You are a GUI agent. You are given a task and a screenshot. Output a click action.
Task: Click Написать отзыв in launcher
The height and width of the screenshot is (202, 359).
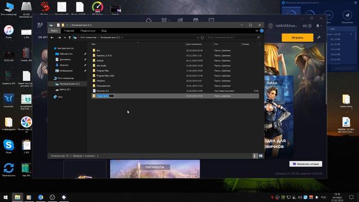pyautogui.click(x=306, y=164)
